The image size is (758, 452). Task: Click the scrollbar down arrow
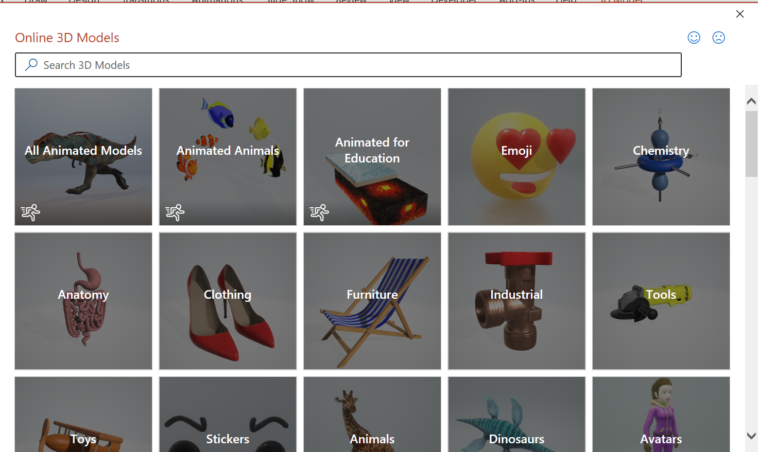pyautogui.click(x=751, y=436)
